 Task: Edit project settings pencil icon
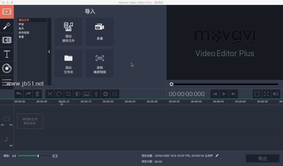click(217, 155)
